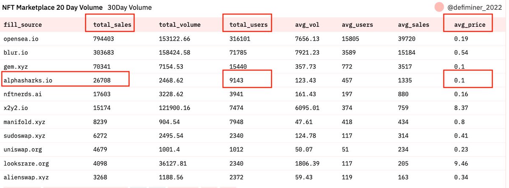Sort by total_users column header
Screen dimensions: 509x188
pos(249,25)
